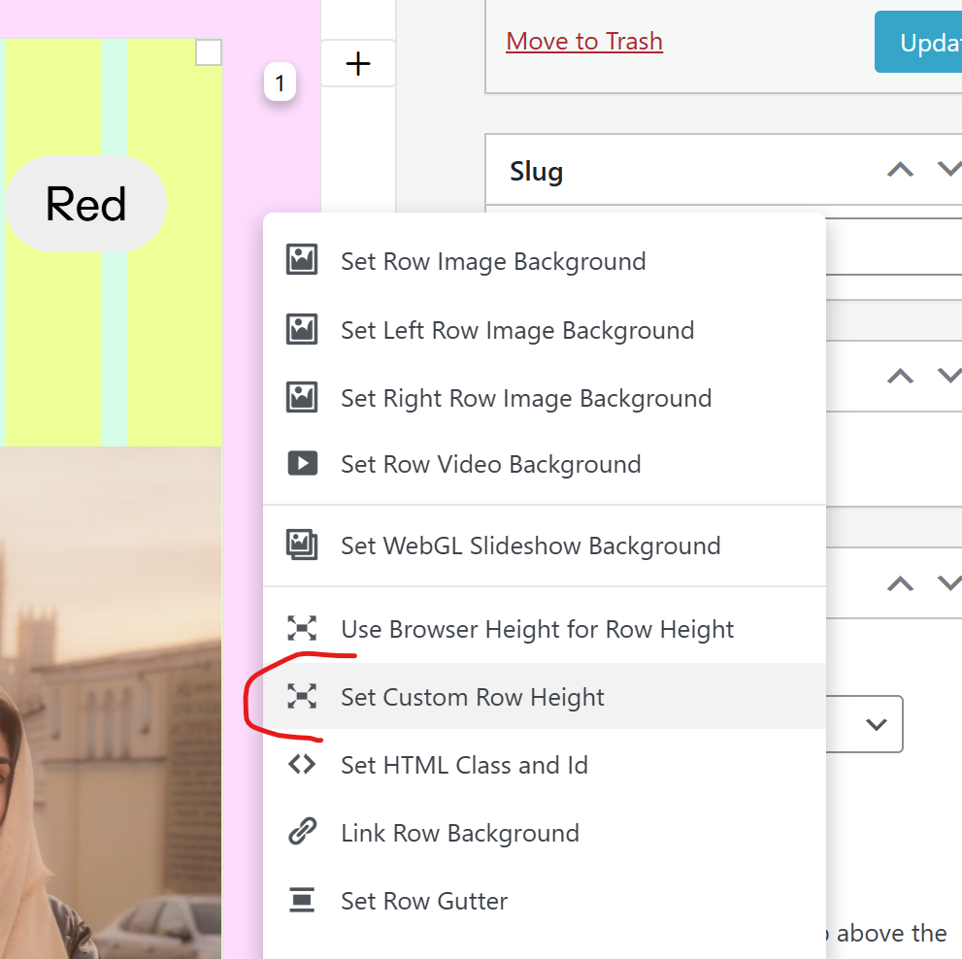
Task: Click the Move to Trash link
Action: click(x=584, y=41)
